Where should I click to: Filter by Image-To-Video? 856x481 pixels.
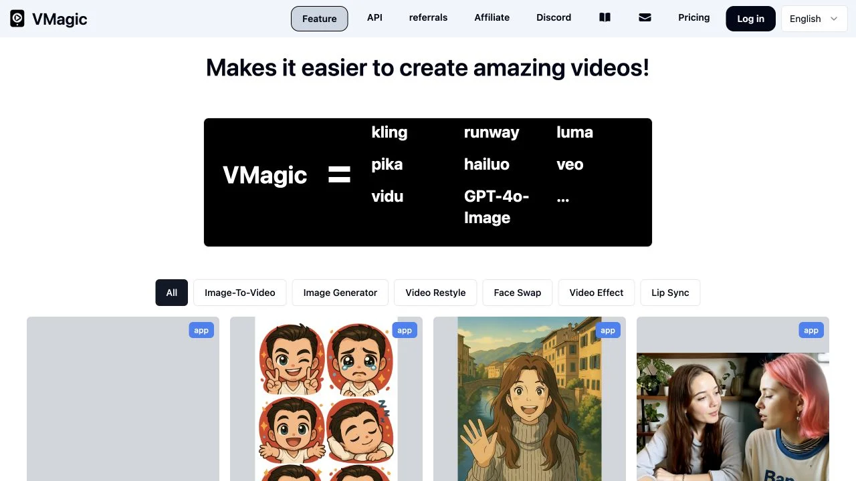pos(240,293)
